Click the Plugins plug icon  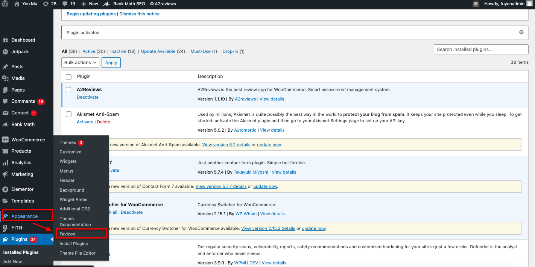pyautogui.click(x=5, y=239)
